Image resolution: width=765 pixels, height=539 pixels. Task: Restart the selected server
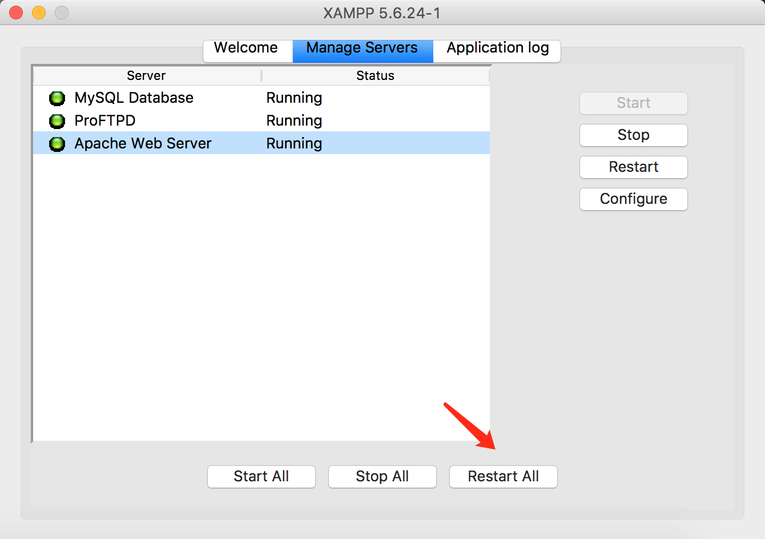634,167
